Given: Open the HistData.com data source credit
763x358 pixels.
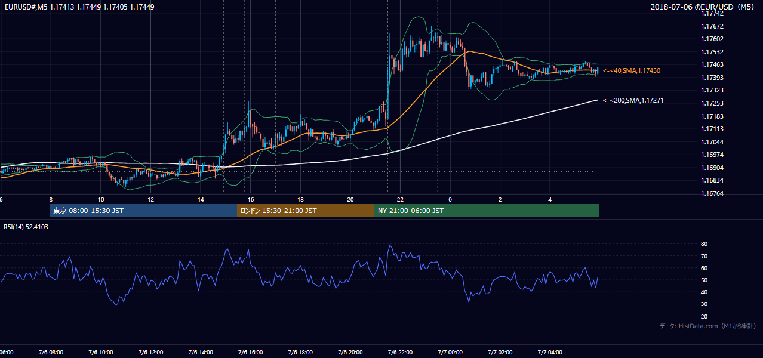Looking at the screenshot, I should [708, 326].
